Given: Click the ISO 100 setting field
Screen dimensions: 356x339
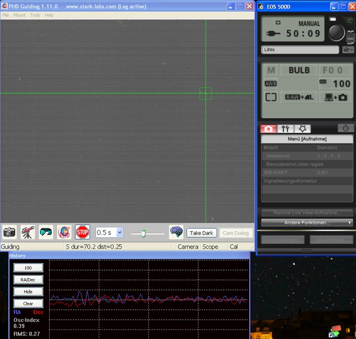Looking at the screenshot, I should coord(335,83).
